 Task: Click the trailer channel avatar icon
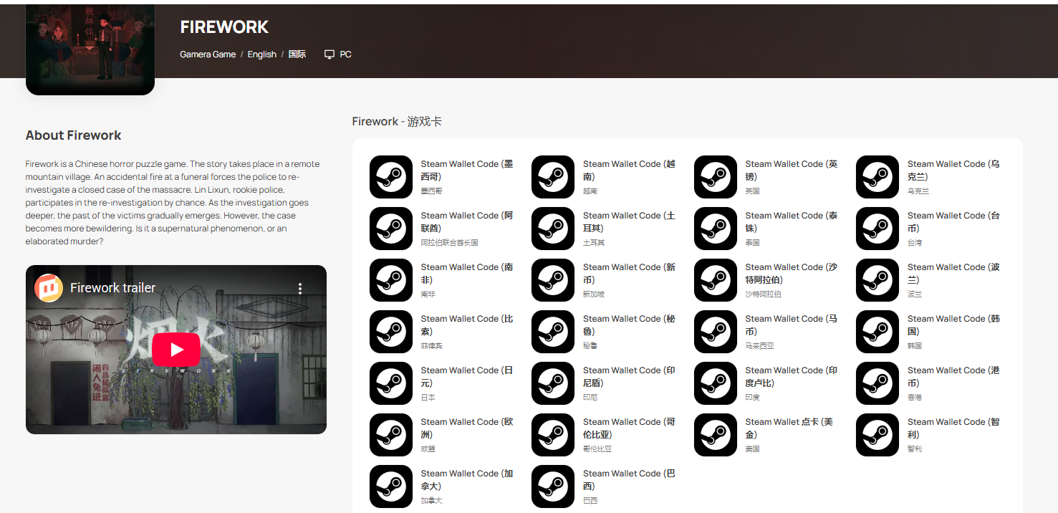pyautogui.click(x=49, y=288)
